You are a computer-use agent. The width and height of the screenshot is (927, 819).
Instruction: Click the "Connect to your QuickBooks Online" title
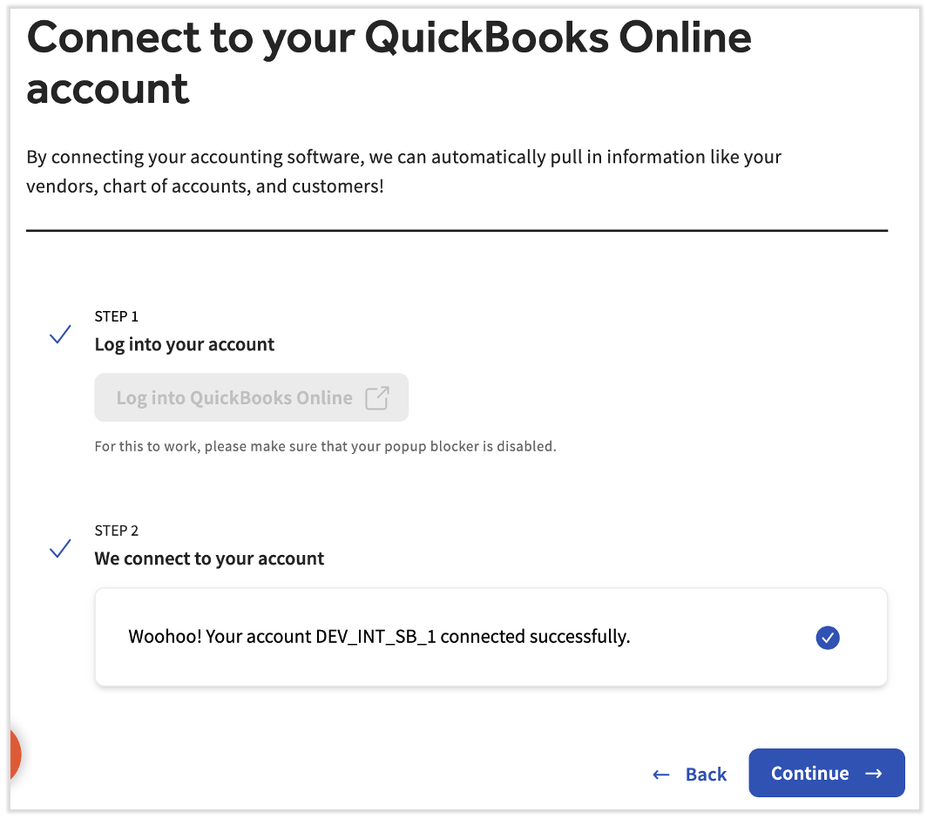coord(389,37)
